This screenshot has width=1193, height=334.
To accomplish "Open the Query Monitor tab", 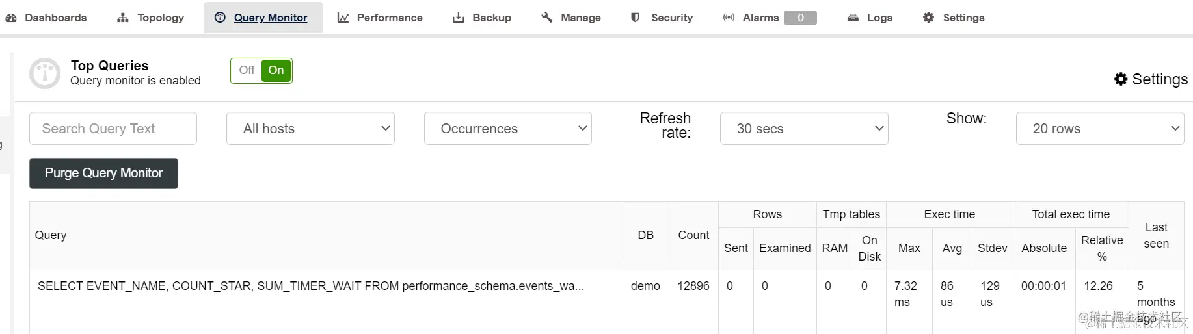I will (x=270, y=18).
